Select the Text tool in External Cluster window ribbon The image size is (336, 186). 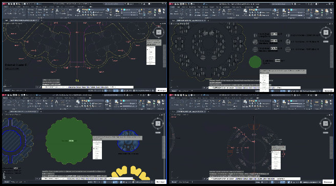click(57, 11)
